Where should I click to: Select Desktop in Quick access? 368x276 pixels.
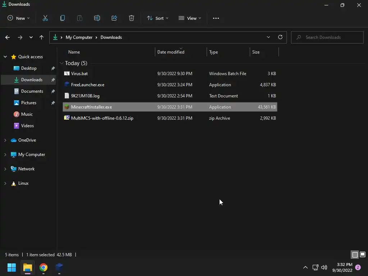pos(29,68)
